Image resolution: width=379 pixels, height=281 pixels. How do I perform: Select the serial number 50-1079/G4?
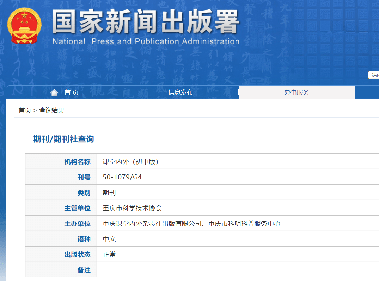(122, 177)
